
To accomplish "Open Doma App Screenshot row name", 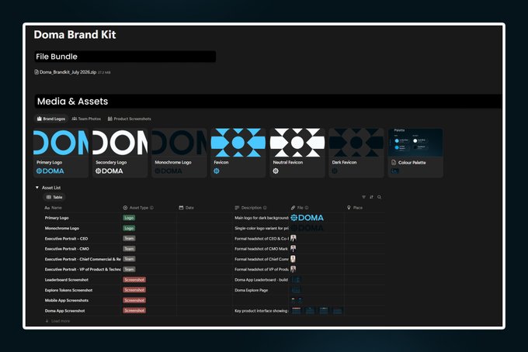I will 65,311.
